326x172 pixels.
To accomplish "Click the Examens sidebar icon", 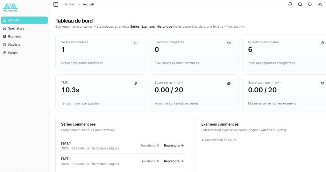I will tap(4, 36).
